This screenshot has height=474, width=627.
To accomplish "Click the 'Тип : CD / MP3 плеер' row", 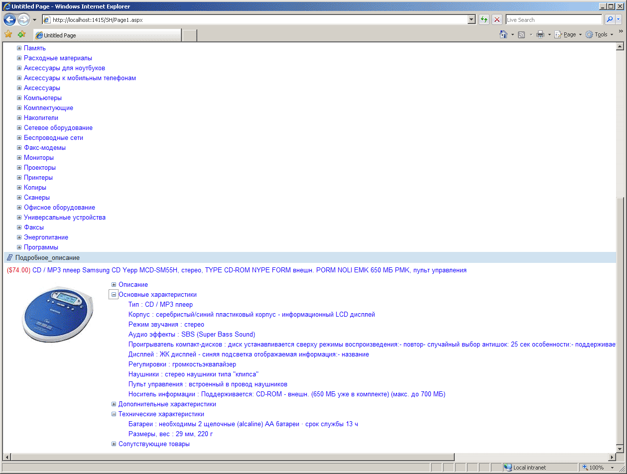I will [160, 305].
